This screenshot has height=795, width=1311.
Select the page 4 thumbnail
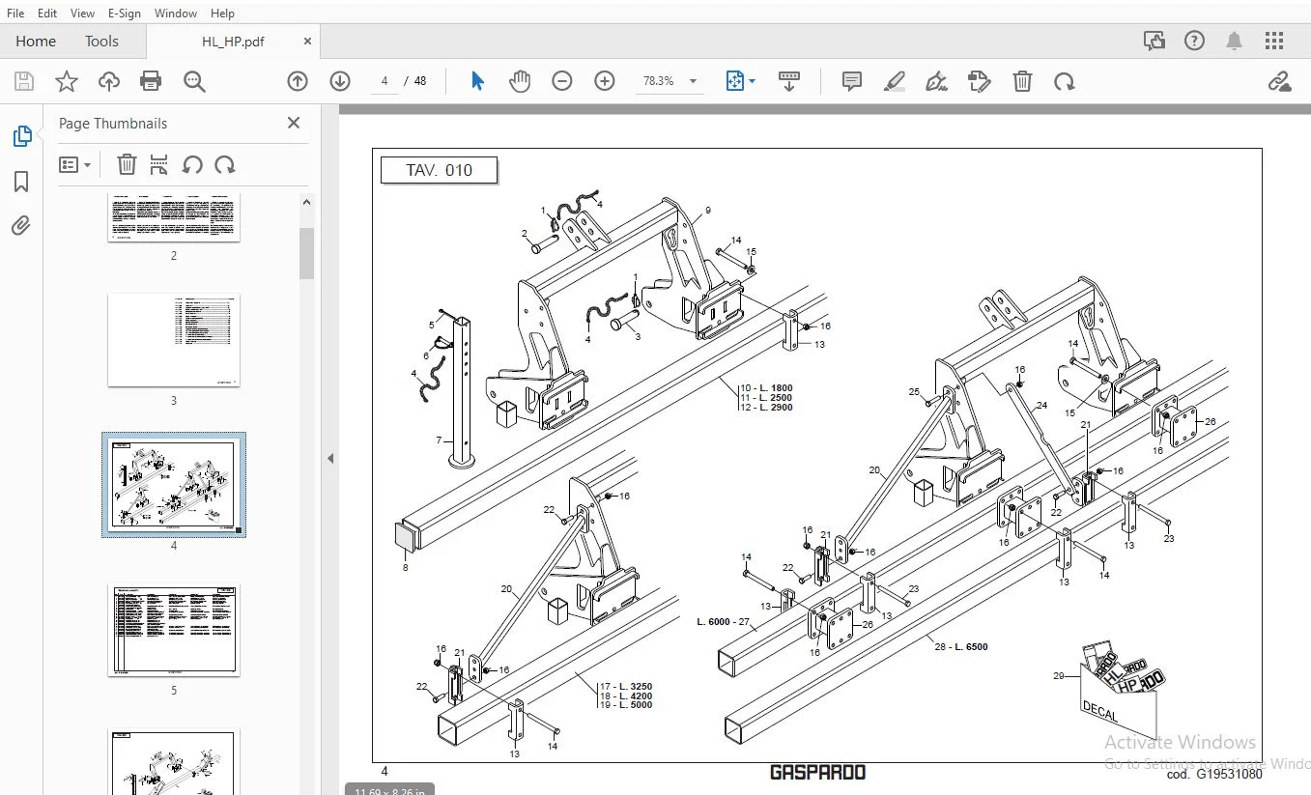[x=174, y=485]
